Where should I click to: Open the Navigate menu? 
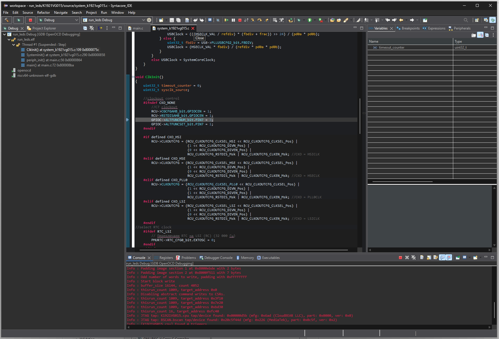pos(61,13)
